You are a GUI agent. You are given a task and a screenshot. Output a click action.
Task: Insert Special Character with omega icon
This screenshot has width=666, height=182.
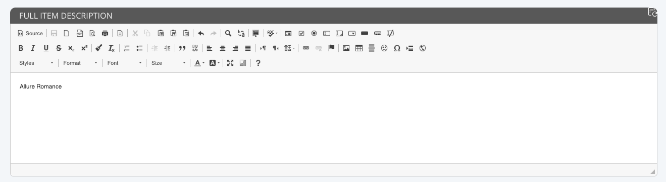[397, 48]
